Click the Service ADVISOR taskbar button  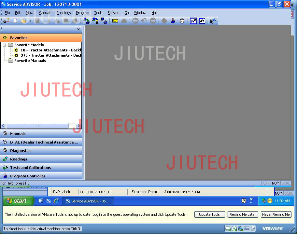click(x=88, y=201)
